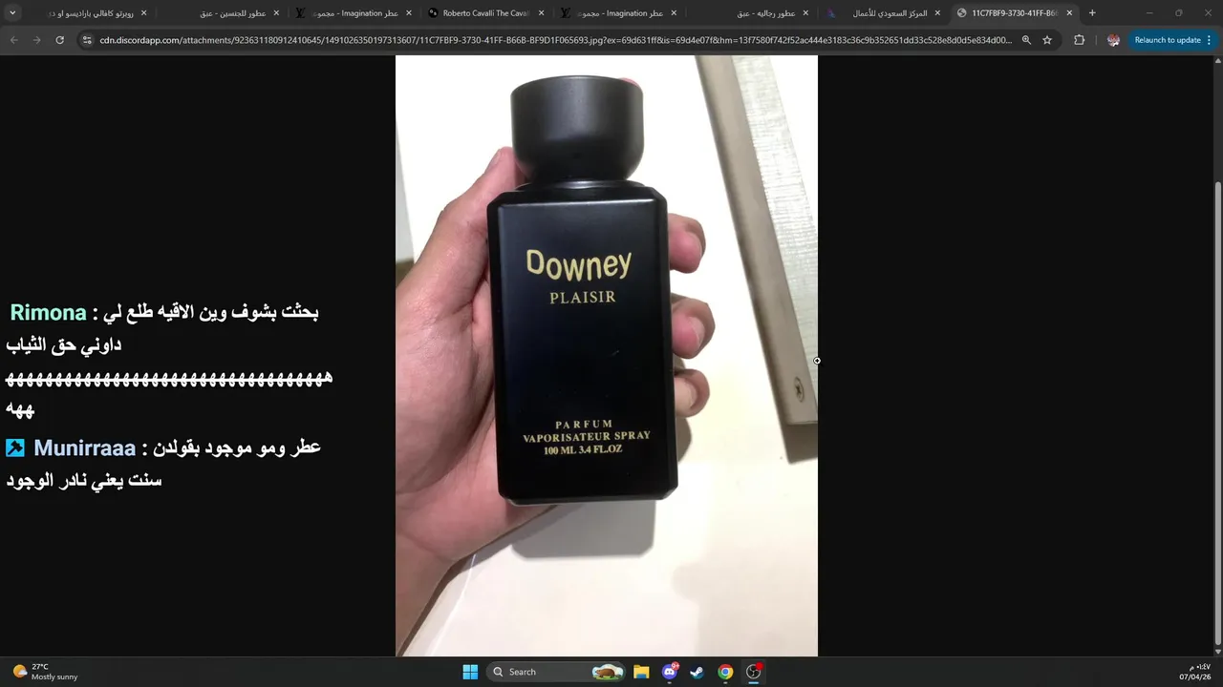Image resolution: width=1223 pixels, height=687 pixels.
Task: Bookmark this page with the star
Action: (1047, 40)
